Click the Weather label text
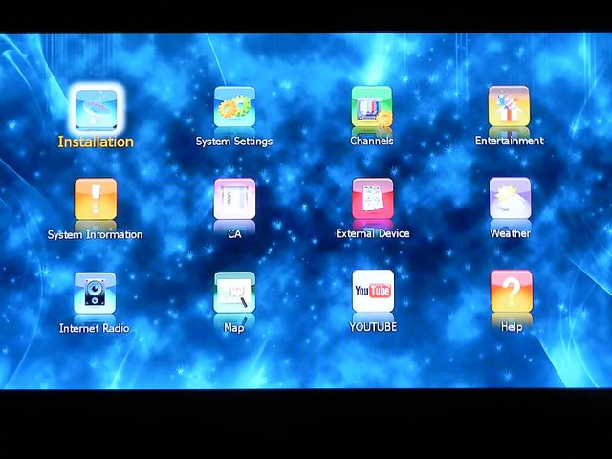612x459 pixels. [x=510, y=233]
